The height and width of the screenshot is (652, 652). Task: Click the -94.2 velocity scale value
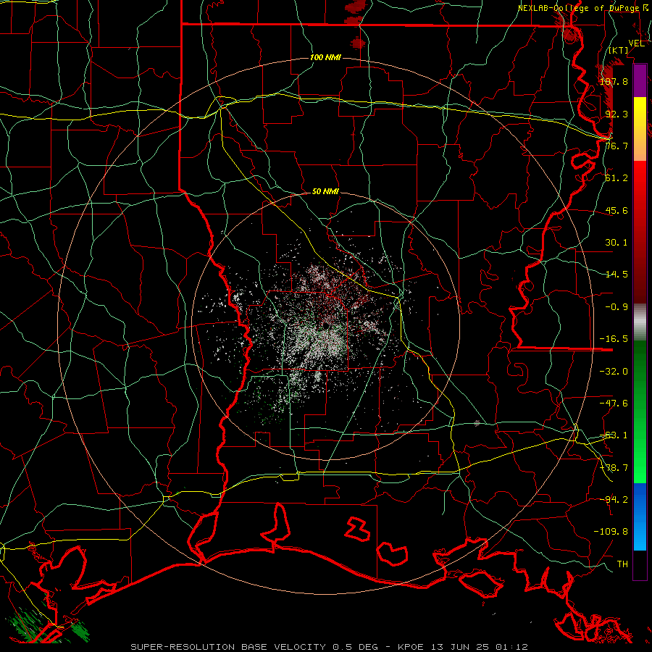(x=614, y=500)
